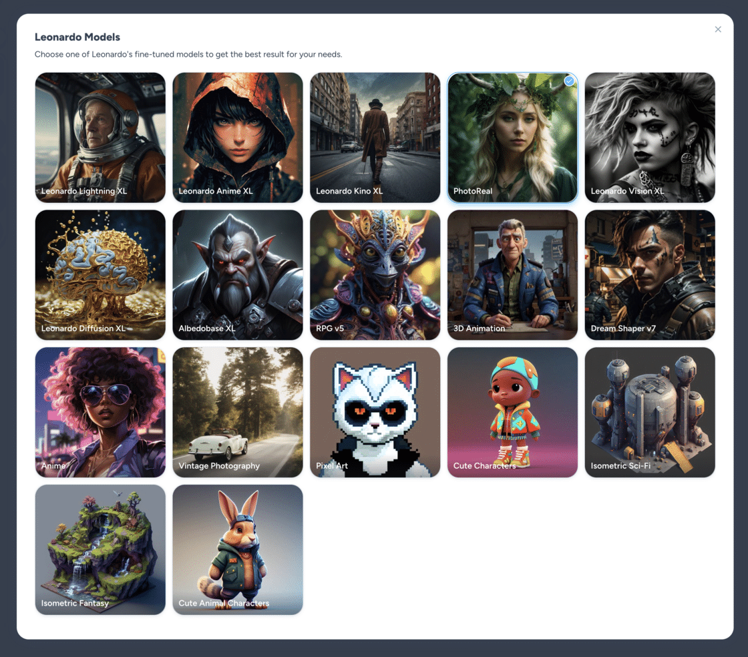This screenshot has width=748, height=657.
Task: Select the Leonardo Vision XL model
Action: (650, 138)
